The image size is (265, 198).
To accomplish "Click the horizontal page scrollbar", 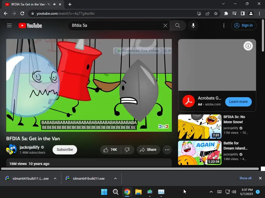I will [130, 169].
